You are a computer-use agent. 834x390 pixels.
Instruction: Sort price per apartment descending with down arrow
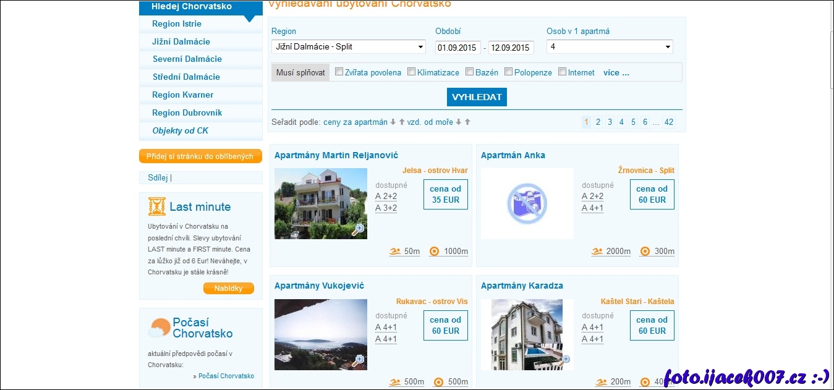(393, 122)
